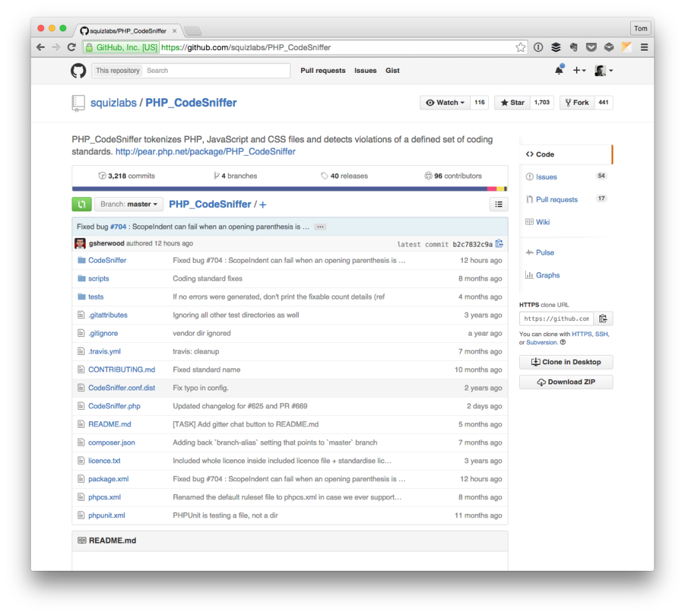Open the Pull requests sidebar tab
The height and width of the screenshot is (615, 685).
coord(566,199)
